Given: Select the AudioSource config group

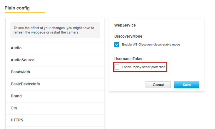Looking at the screenshot, I should pos(22,60).
